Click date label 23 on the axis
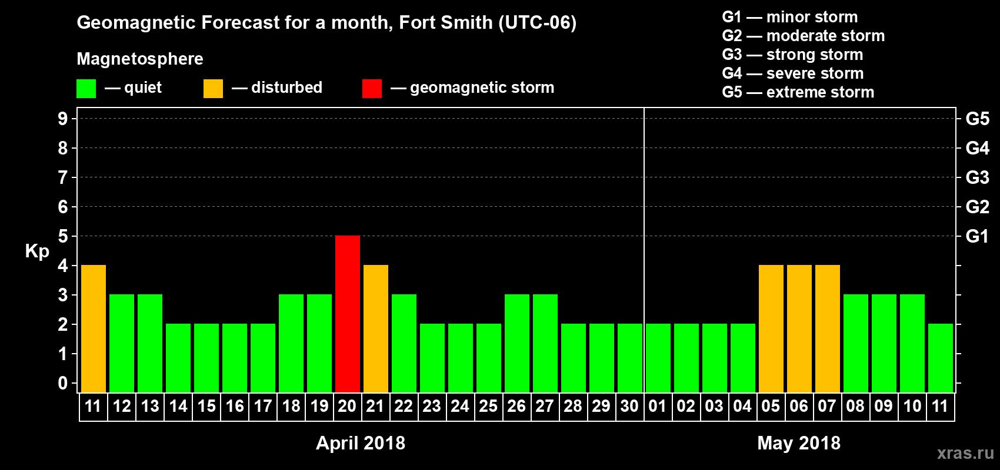The image size is (1000, 470). pyautogui.click(x=432, y=407)
